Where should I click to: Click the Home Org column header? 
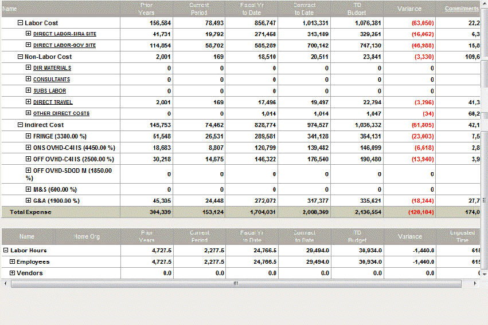[x=87, y=236]
